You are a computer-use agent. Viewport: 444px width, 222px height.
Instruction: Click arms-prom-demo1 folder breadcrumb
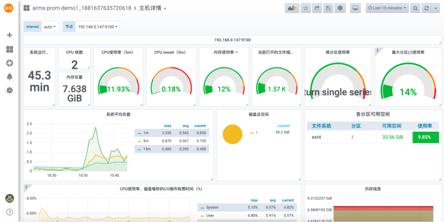pyautogui.click(x=82, y=8)
